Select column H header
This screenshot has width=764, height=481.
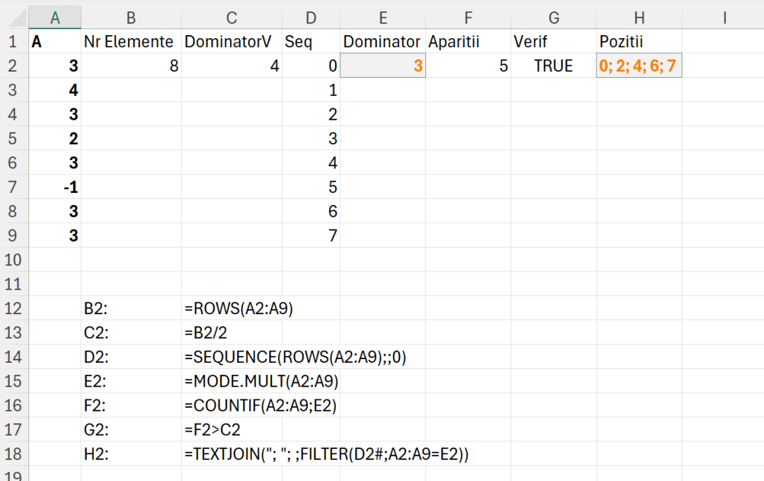(639, 16)
